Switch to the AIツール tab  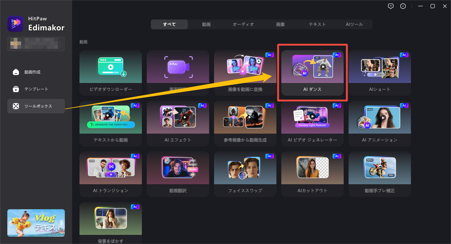pos(354,24)
